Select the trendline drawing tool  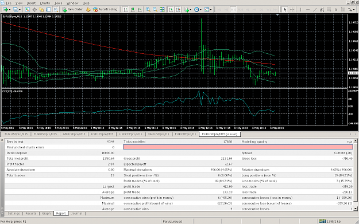[x=315, y=10]
